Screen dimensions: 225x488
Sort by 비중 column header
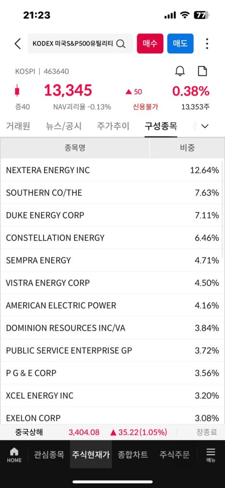(x=187, y=148)
